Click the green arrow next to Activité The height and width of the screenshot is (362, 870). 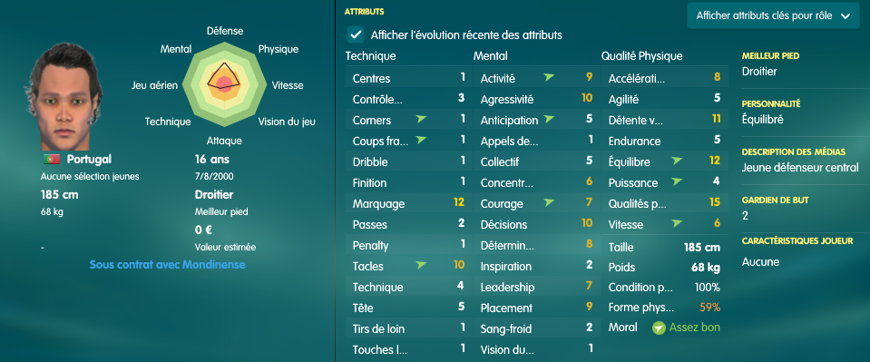point(549,78)
